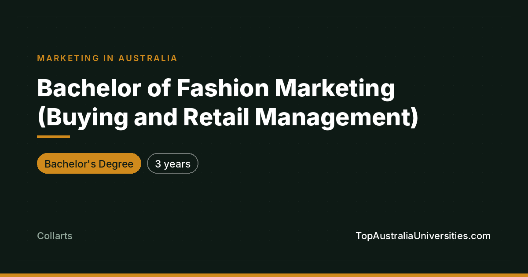Viewport: 528px width, 277px height.
Task: Click the "Marketing in Australia" category label
Action: point(107,58)
